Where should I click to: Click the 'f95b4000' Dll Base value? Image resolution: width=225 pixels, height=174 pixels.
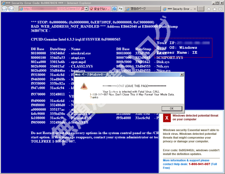point(123,118)
